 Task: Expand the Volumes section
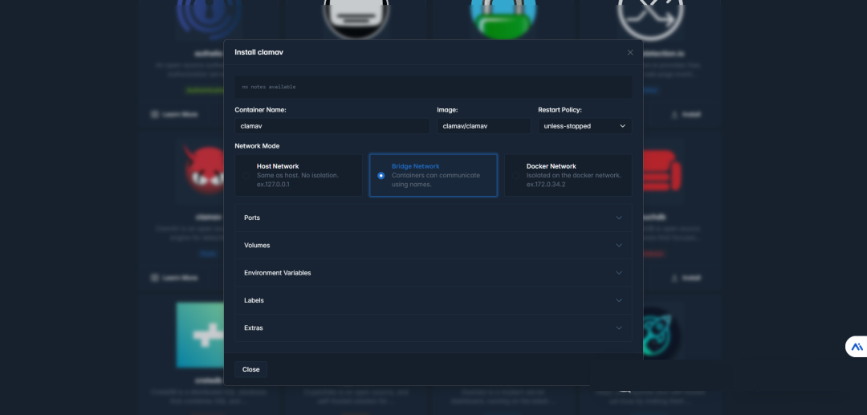point(433,246)
